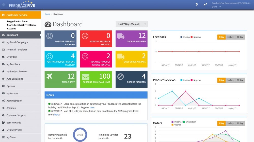
Task: Select Dashboard in the sidebar menu
Action: tap(20, 35)
